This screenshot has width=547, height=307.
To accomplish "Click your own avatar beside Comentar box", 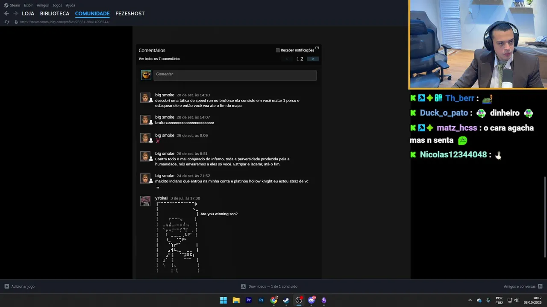I will click(x=146, y=75).
